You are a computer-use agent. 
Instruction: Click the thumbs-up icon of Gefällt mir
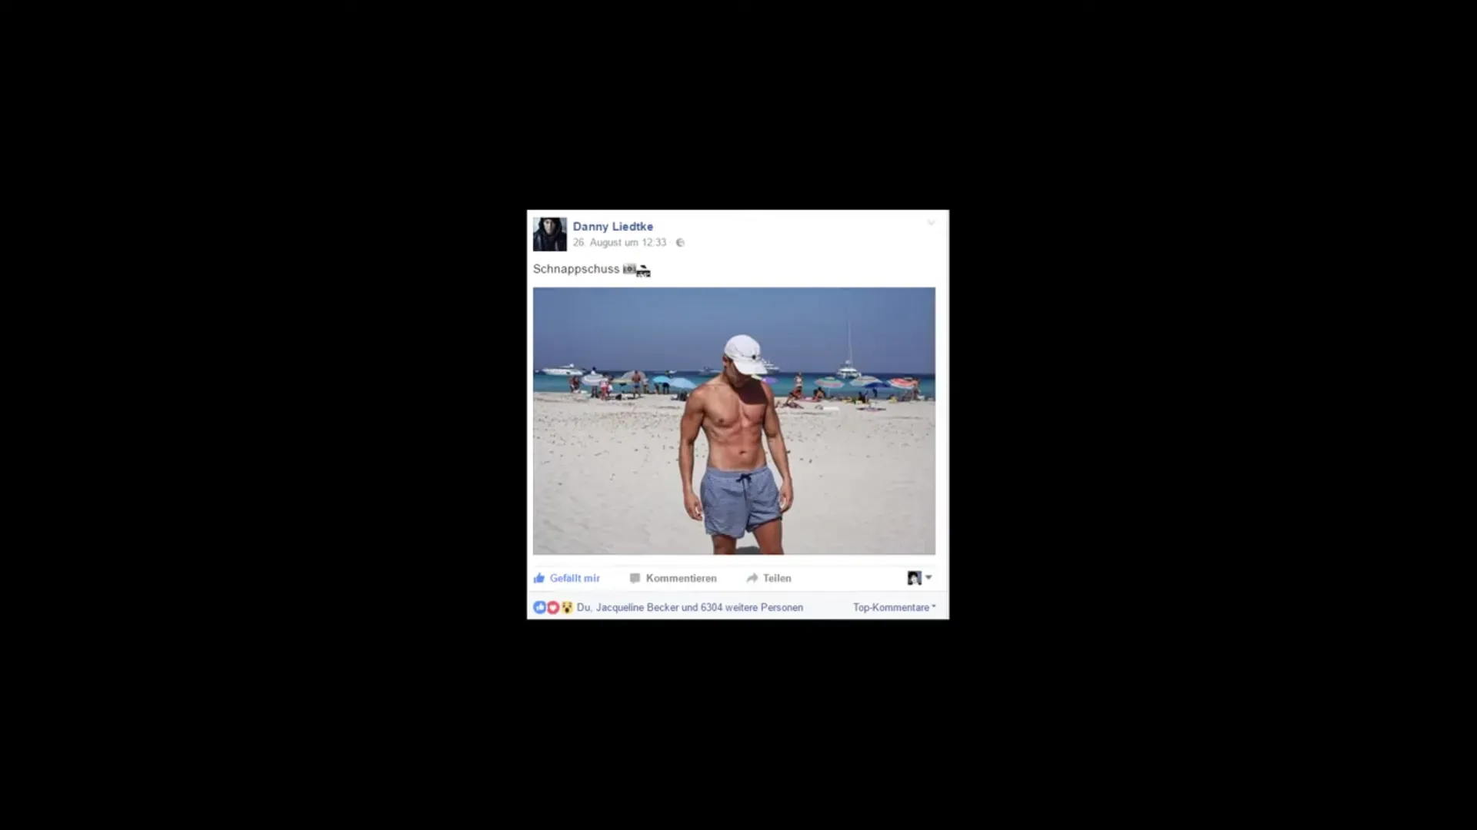(539, 578)
